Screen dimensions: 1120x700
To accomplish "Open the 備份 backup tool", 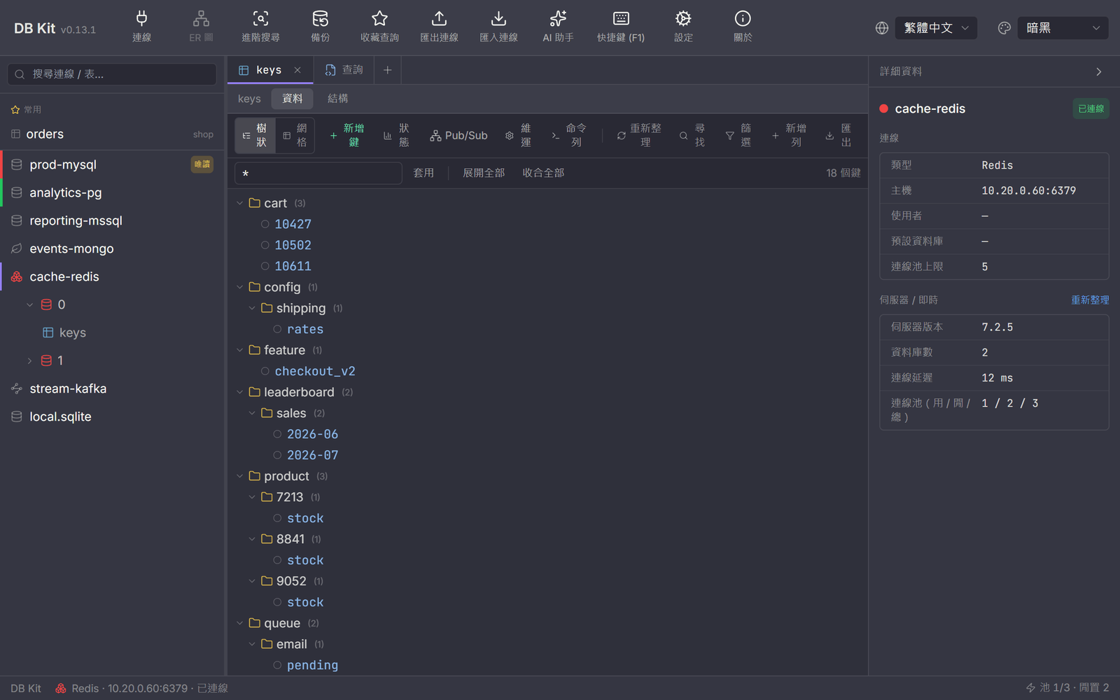I will [x=320, y=27].
